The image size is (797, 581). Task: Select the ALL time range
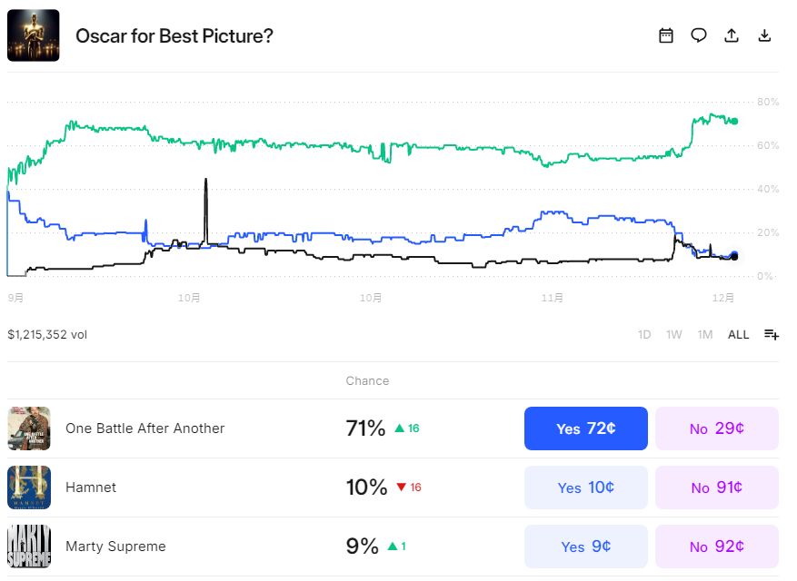pos(739,334)
